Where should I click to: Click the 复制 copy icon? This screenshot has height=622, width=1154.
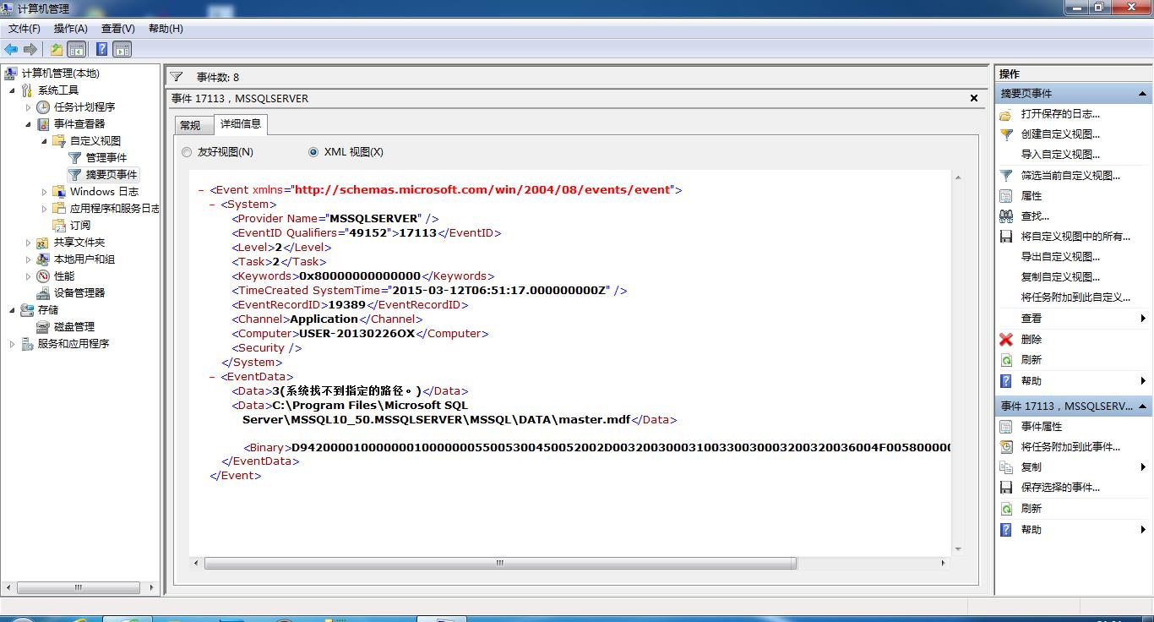tap(1006, 467)
